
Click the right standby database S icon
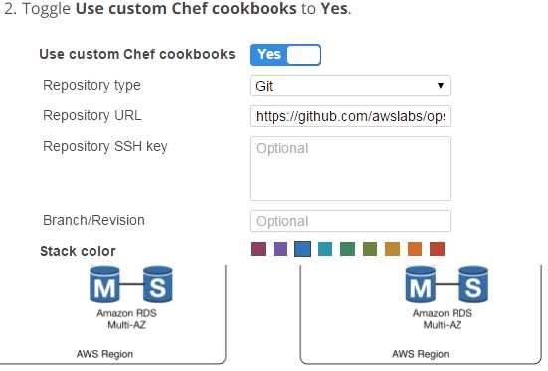click(473, 284)
